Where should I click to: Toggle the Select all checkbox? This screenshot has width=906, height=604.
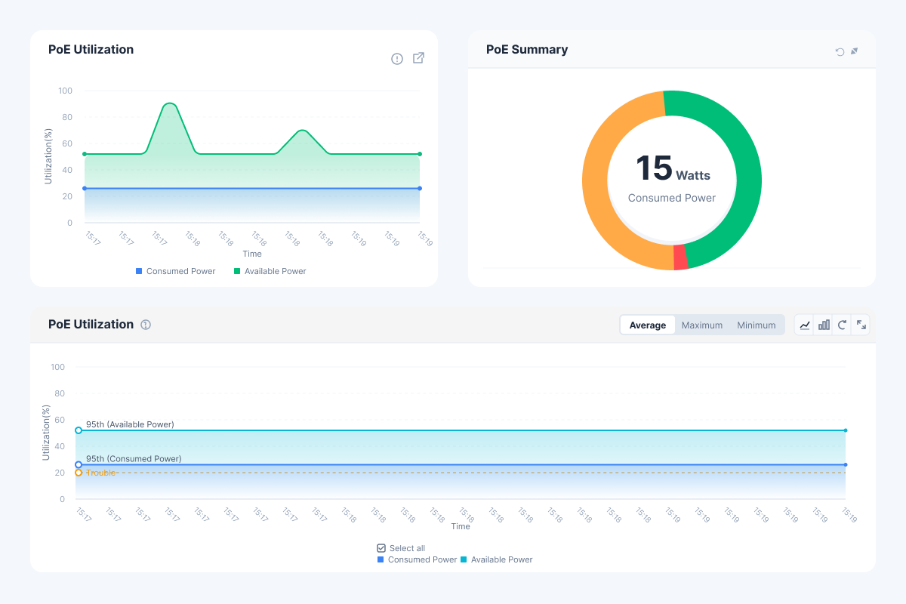click(x=381, y=548)
